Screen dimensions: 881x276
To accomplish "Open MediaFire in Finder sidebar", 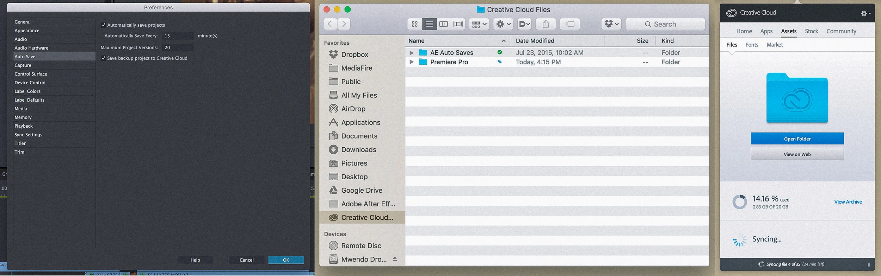I will (362, 68).
